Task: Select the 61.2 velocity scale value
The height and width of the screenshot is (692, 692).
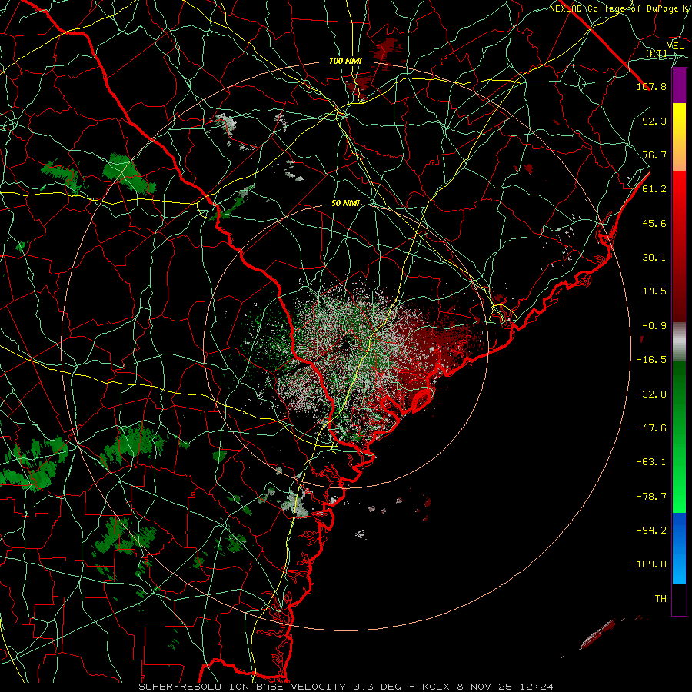Action: click(x=654, y=189)
